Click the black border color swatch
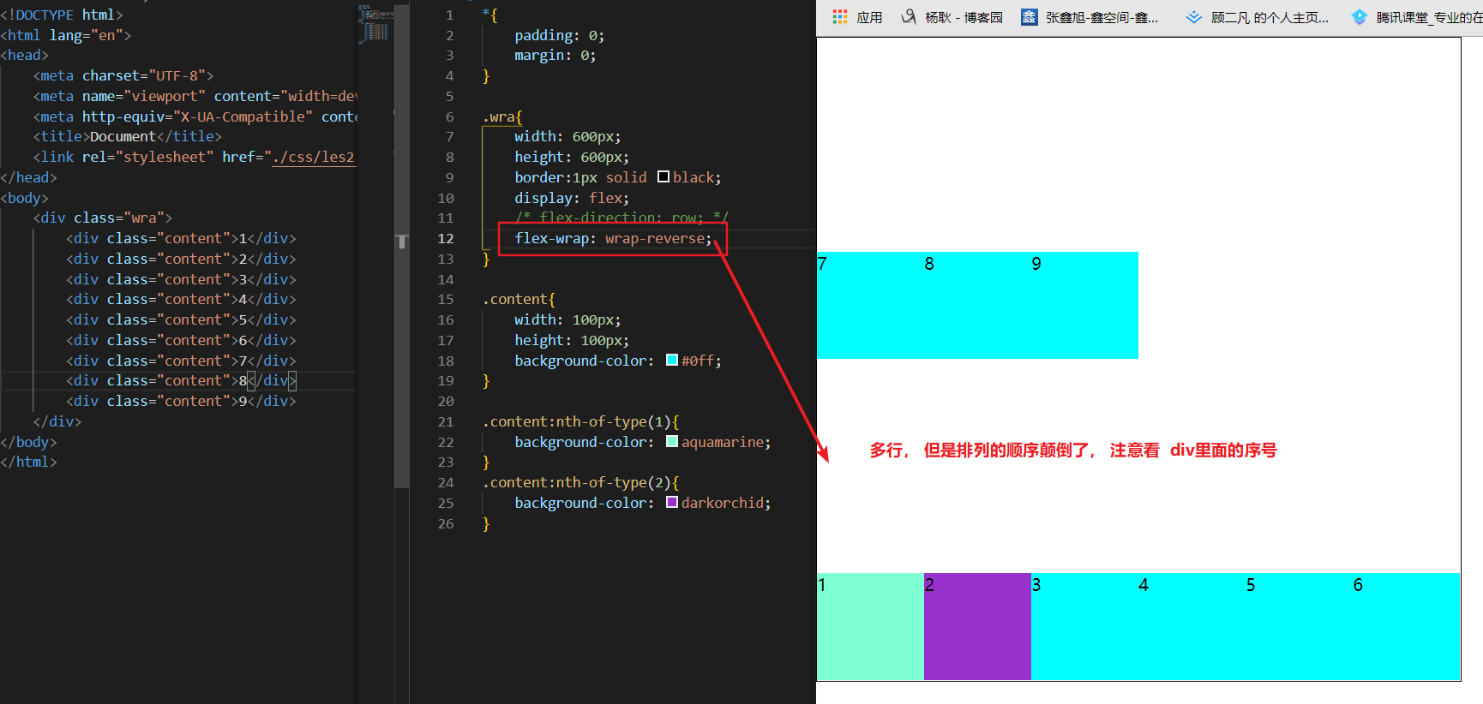Image resolution: width=1483 pixels, height=704 pixels. click(663, 177)
